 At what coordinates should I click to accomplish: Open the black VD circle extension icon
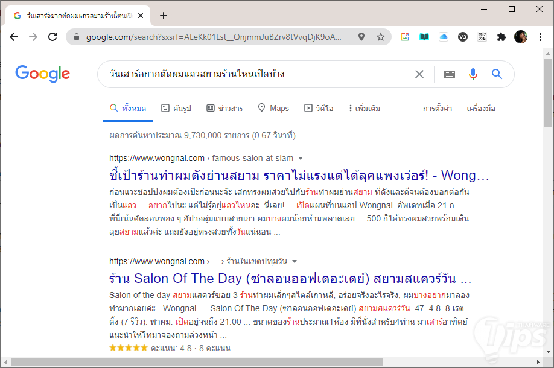pos(463,37)
